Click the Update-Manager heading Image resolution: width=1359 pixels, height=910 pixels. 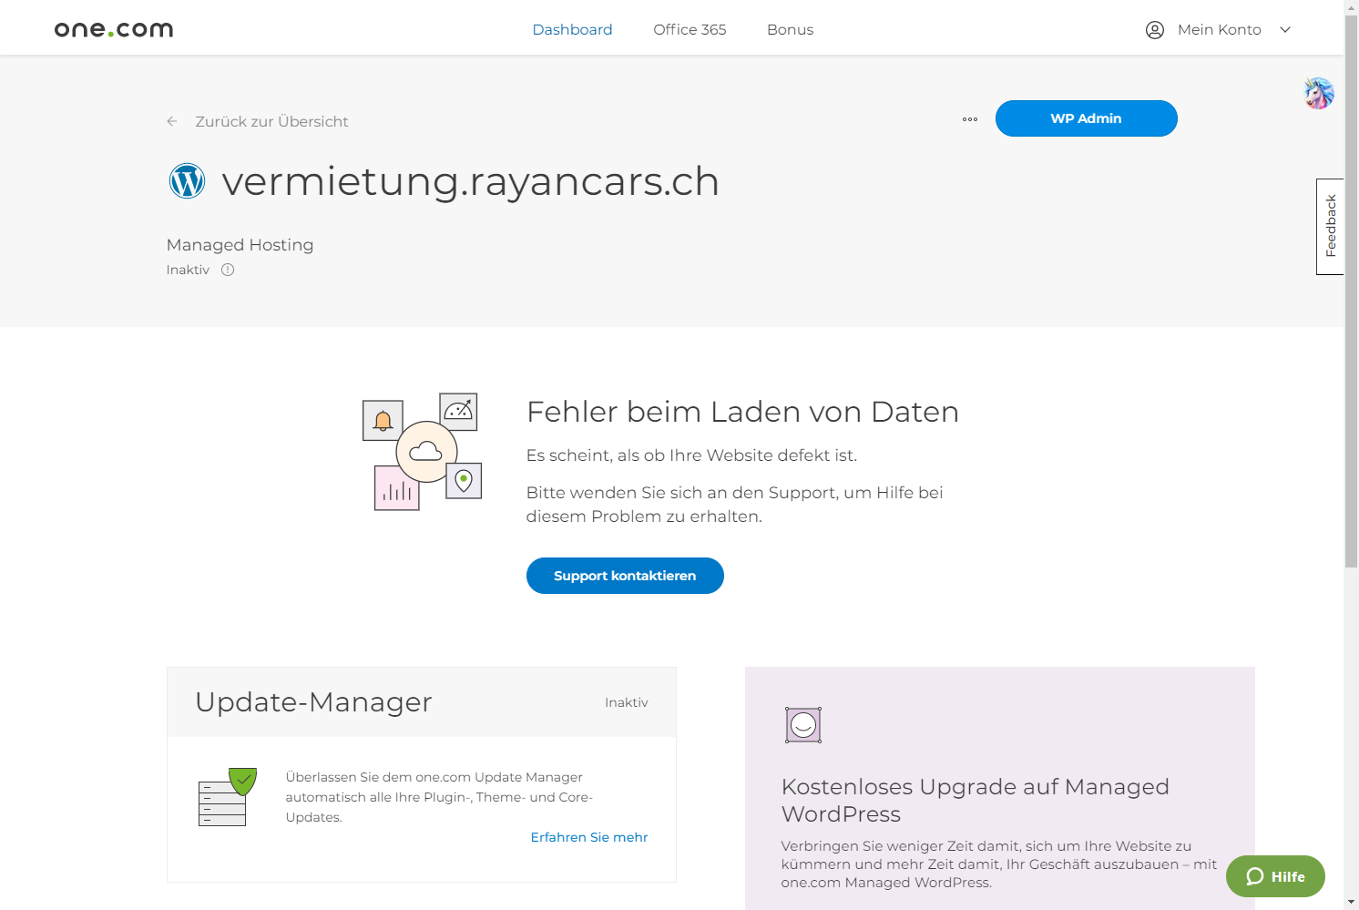pos(313,701)
